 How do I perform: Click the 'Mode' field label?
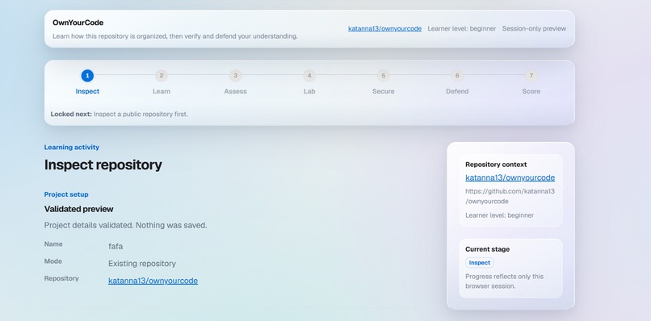[x=52, y=261]
